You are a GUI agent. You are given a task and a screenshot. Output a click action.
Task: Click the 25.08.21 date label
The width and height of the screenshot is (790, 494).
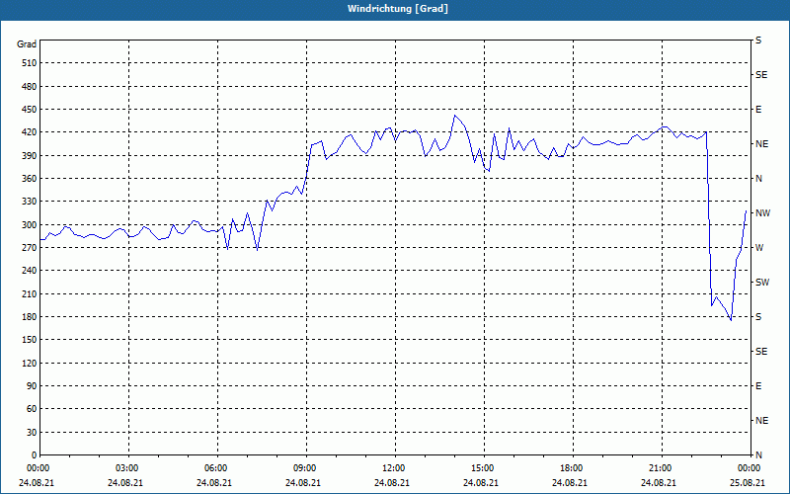pos(748,483)
